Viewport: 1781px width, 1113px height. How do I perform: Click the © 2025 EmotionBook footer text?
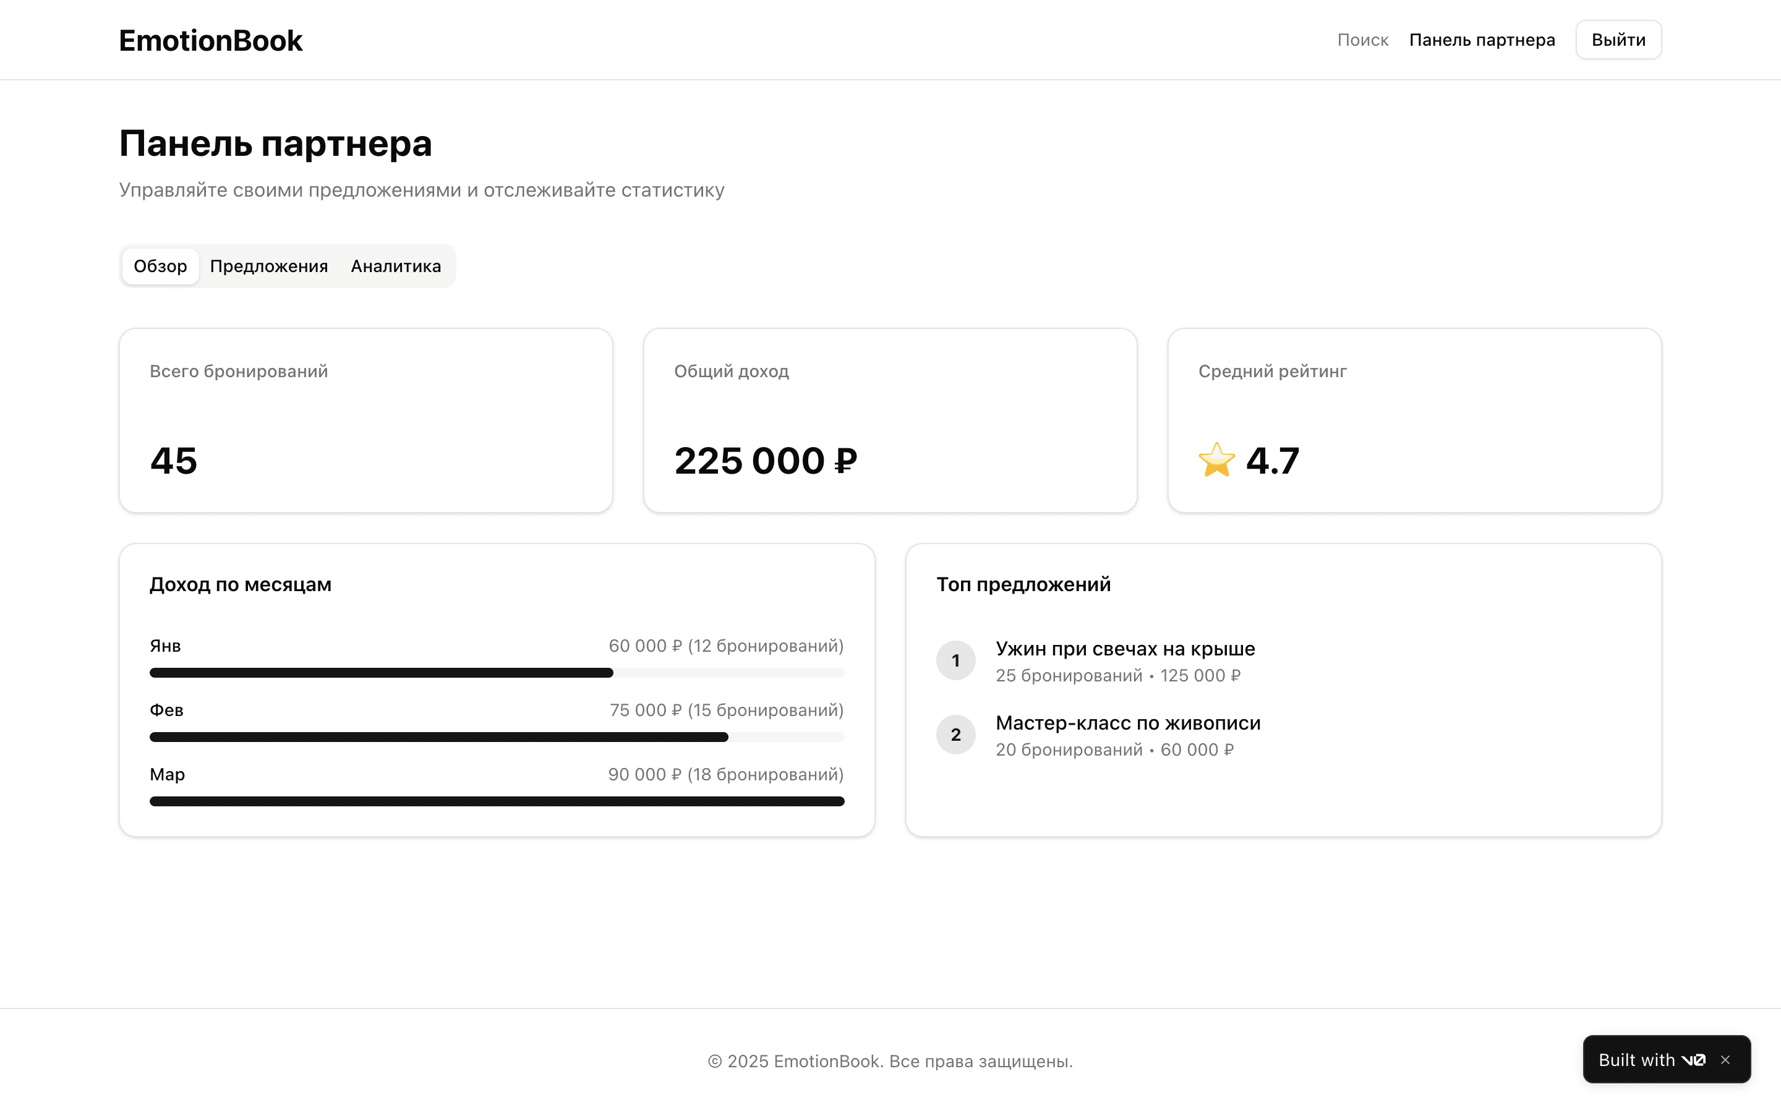coord(890,1060)
